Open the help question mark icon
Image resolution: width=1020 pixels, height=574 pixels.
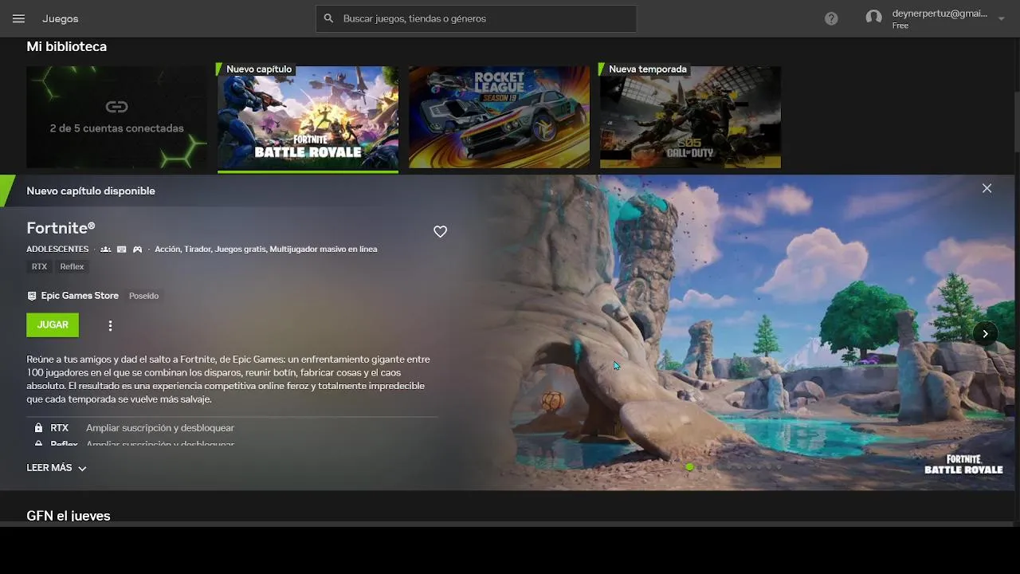coord(831,18)
